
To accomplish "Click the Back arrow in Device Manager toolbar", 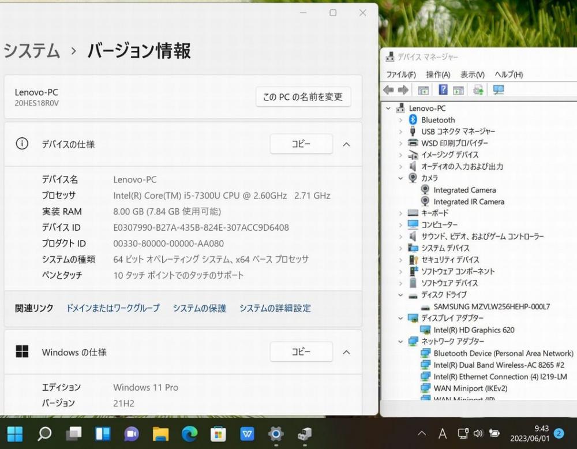I will pyautogui.click(x=388, y=90).
